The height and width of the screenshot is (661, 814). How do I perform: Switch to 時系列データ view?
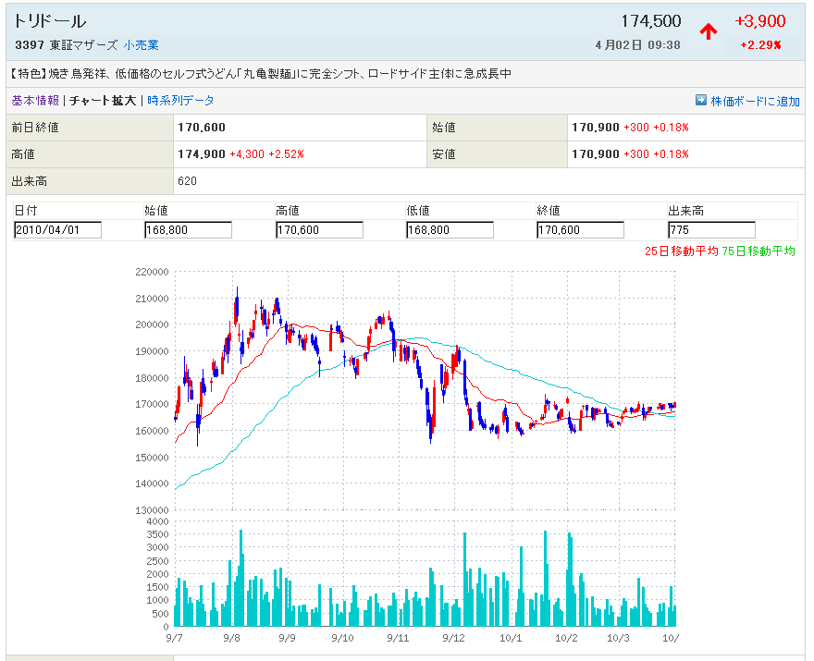[180, 101]
